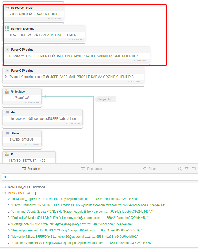Click the Random Element list icon
The height and width of the screenshot is (249, 198).
pyautogui.click(x=7, y=29)
